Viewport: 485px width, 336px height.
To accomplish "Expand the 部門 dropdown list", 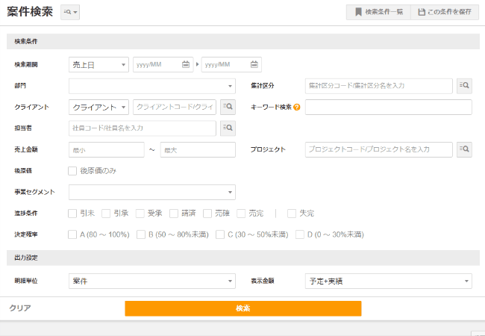I will click(x=151, y=86).
